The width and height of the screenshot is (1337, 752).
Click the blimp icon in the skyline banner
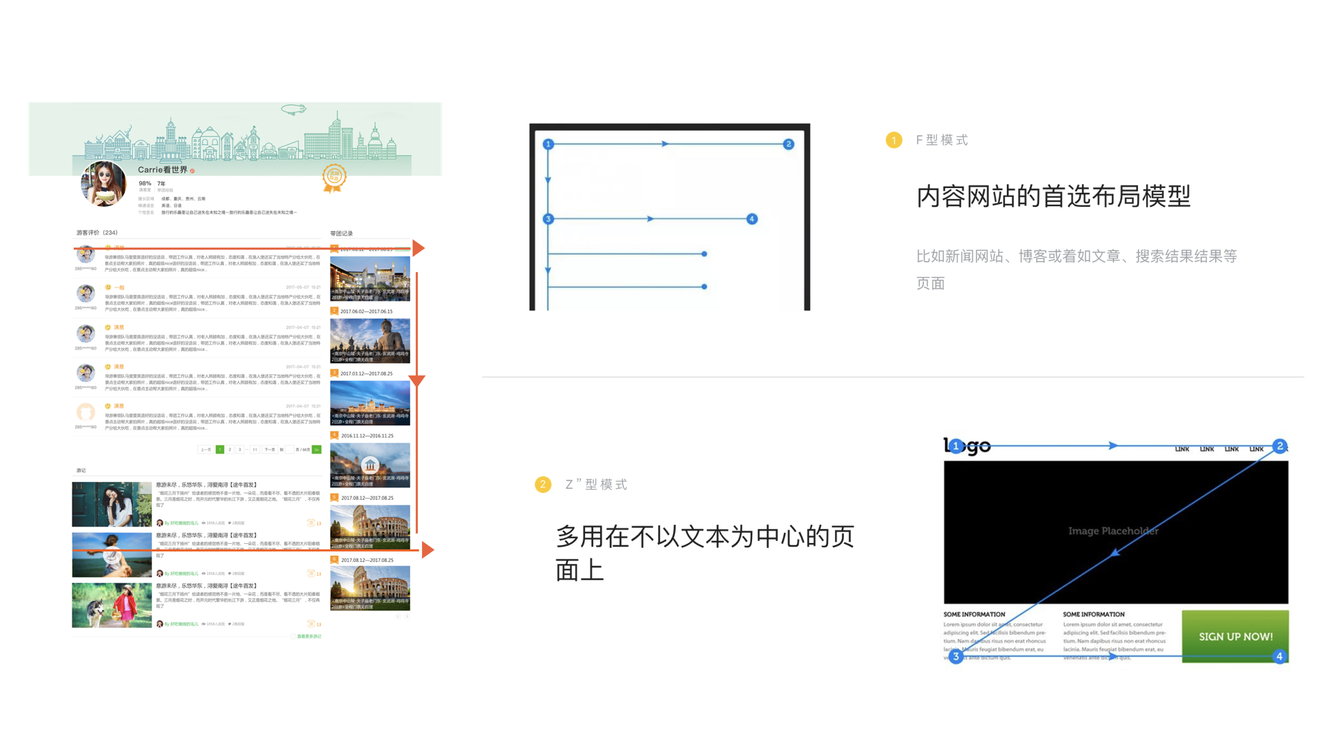pos(293,109)
